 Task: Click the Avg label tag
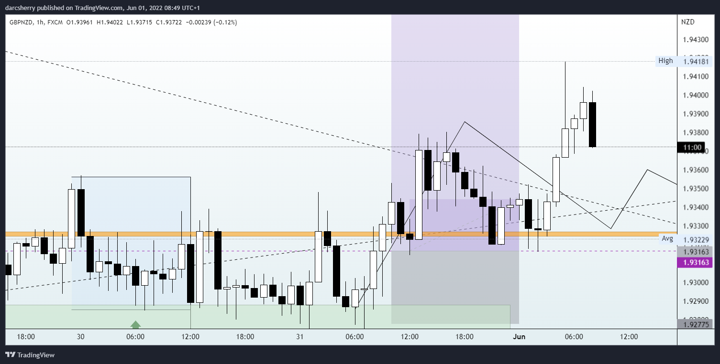(667, 238)
